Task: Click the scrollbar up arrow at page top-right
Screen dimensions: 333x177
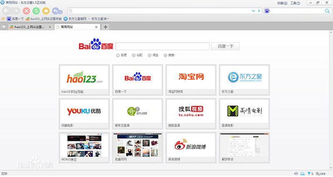Action: pyautogui.click(x=331, y=32)
